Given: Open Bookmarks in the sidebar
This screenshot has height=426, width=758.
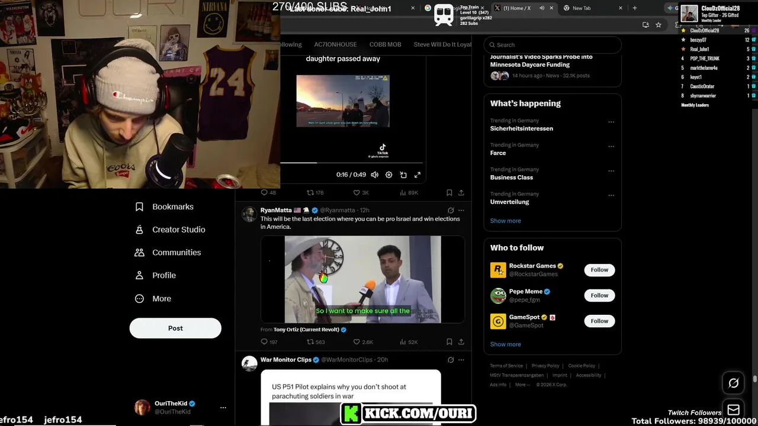Looking at the screenshot, I should (164, 206).
